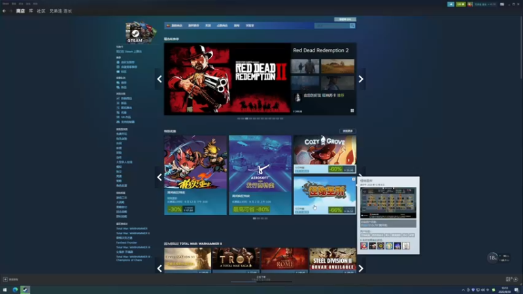Open Farthest Frontier in recently viewed list
523x294 pixels.
tap(126, 242)
